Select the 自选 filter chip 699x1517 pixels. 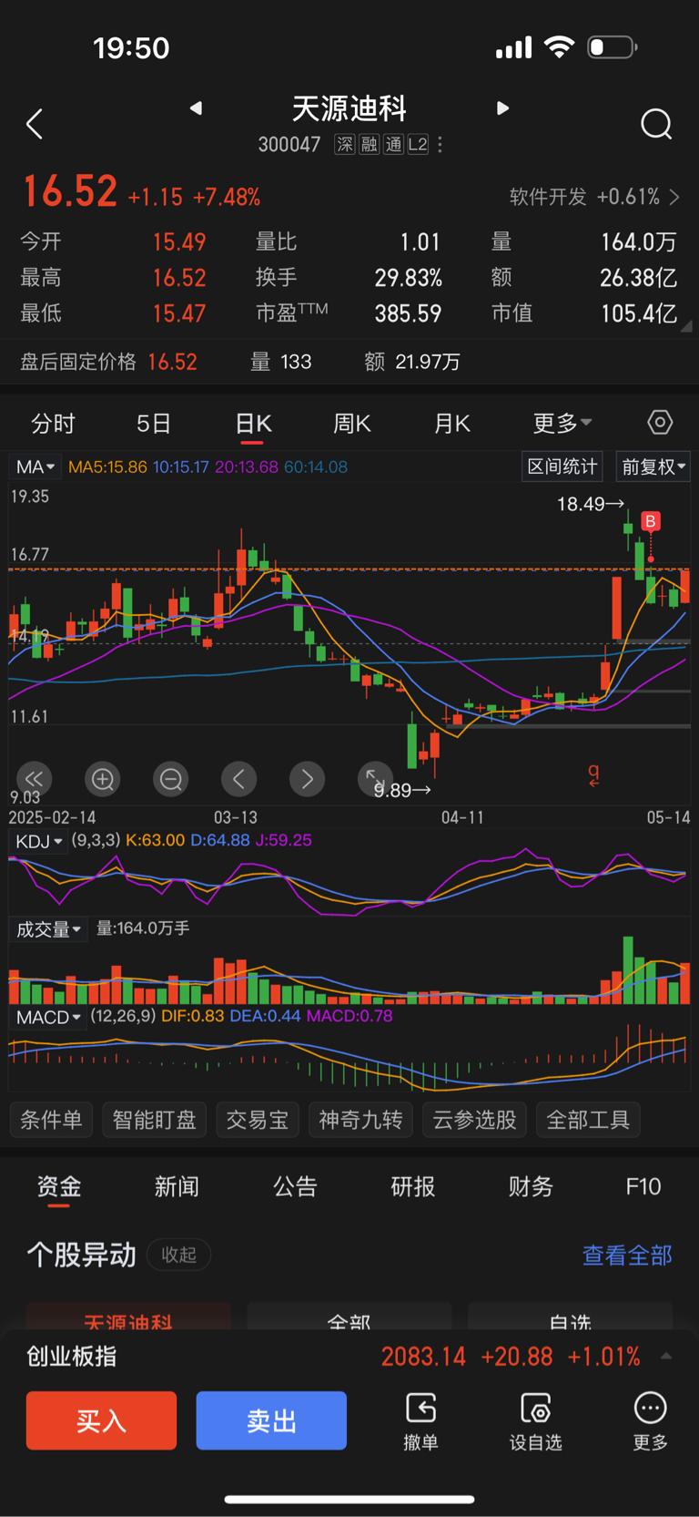(x=571, y=1317)
